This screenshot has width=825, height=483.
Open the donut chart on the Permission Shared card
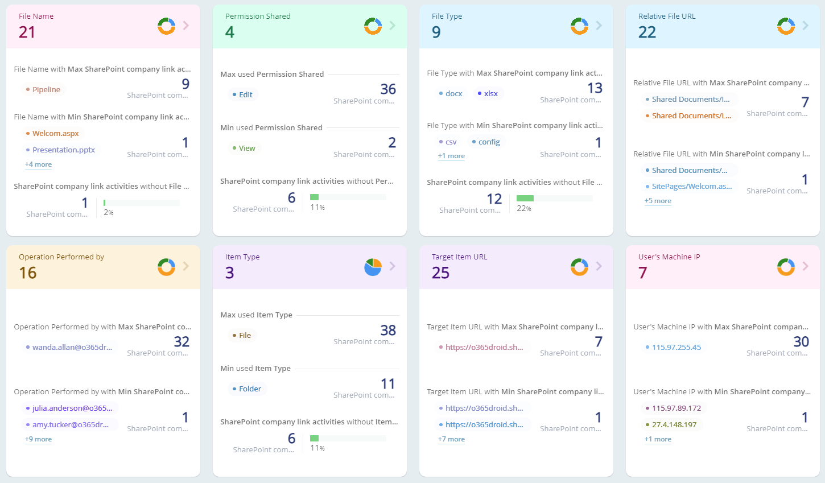pyautogui.click(x=373, y=26)
